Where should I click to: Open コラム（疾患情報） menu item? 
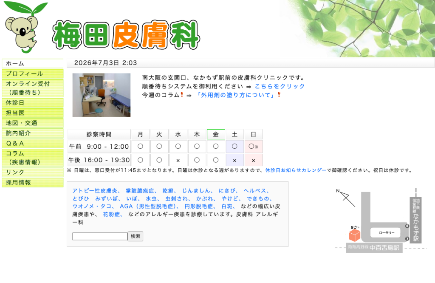pos(32,158)
